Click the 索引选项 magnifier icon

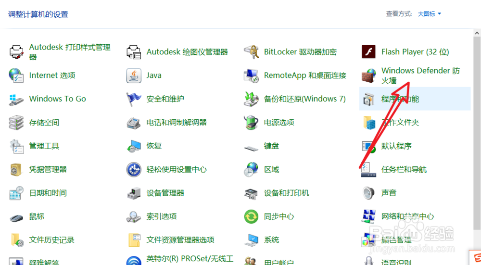[x=134, y=216]
